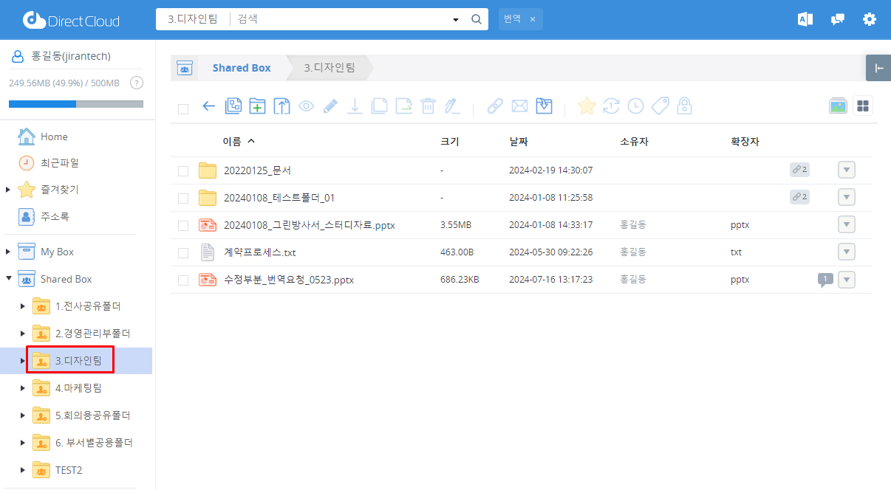This screenshot has height=490, width=891.
Task: Open the row dropdown for 수정부분_번역요청_0523.pptx
Action: coord(847,280)
